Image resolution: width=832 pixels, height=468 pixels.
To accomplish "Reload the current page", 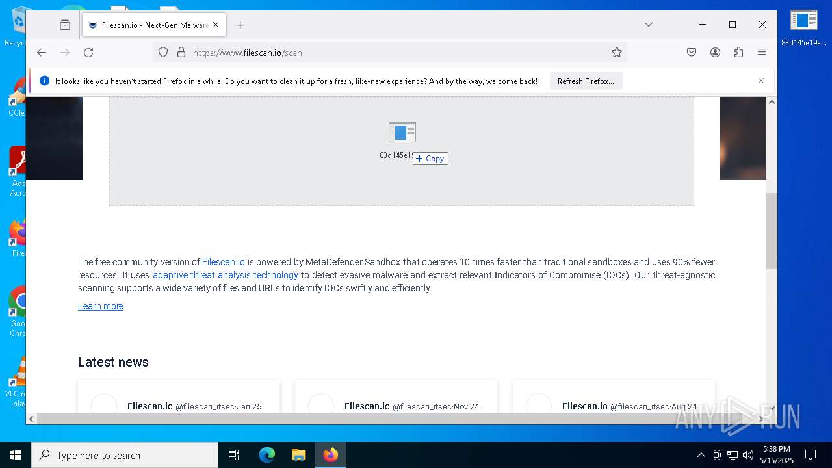I will 88,53.
